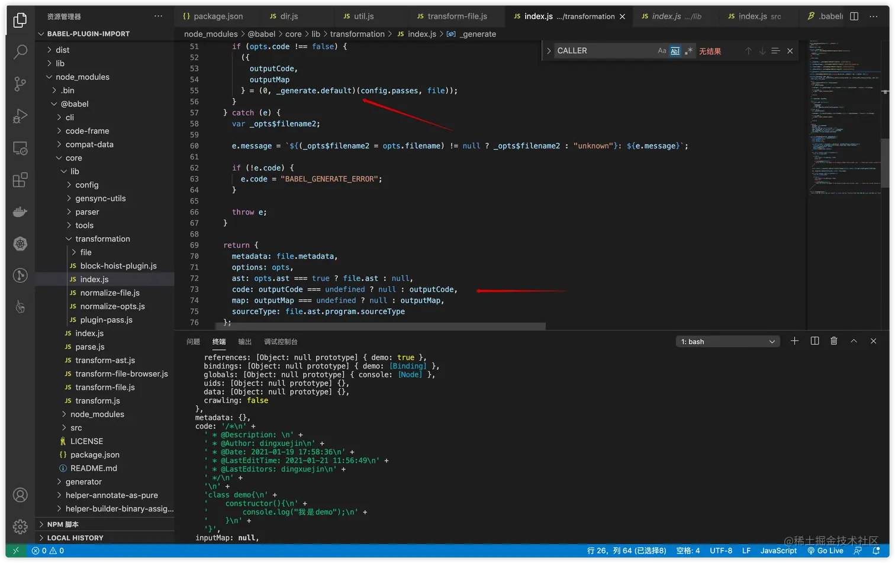Click the _generate breadcrumb symbol
This screenshot has height=563, width=895.
[471, 34]
